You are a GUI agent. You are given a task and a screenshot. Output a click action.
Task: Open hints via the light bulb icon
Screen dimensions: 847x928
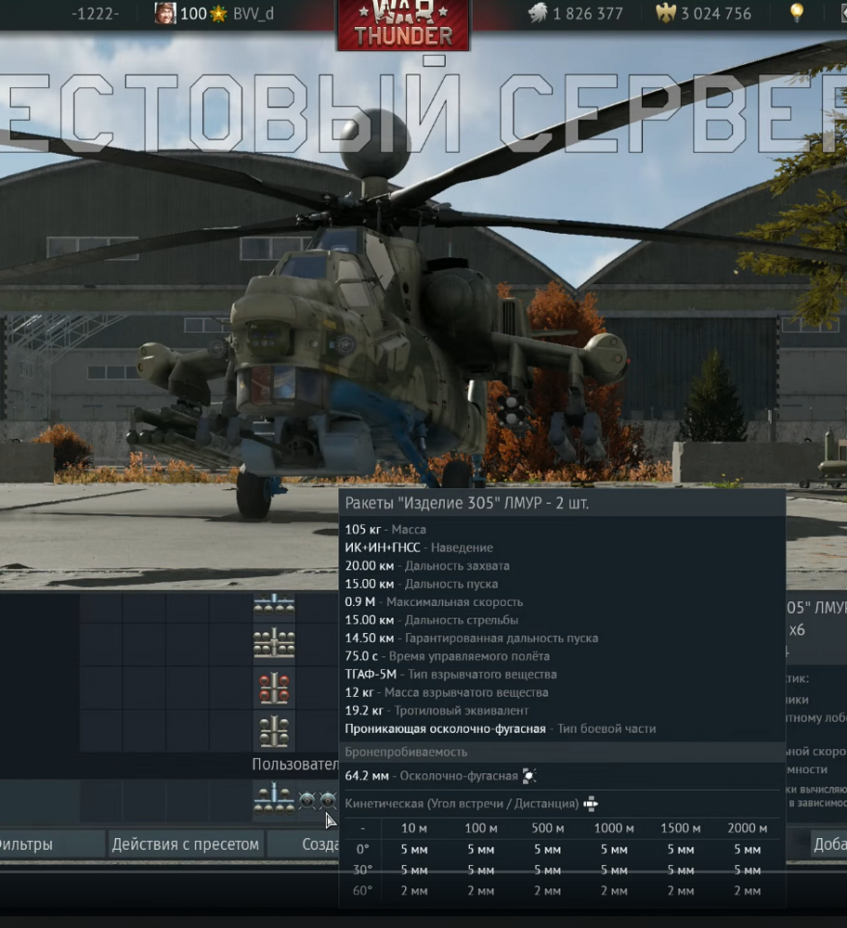click(795, 11)
